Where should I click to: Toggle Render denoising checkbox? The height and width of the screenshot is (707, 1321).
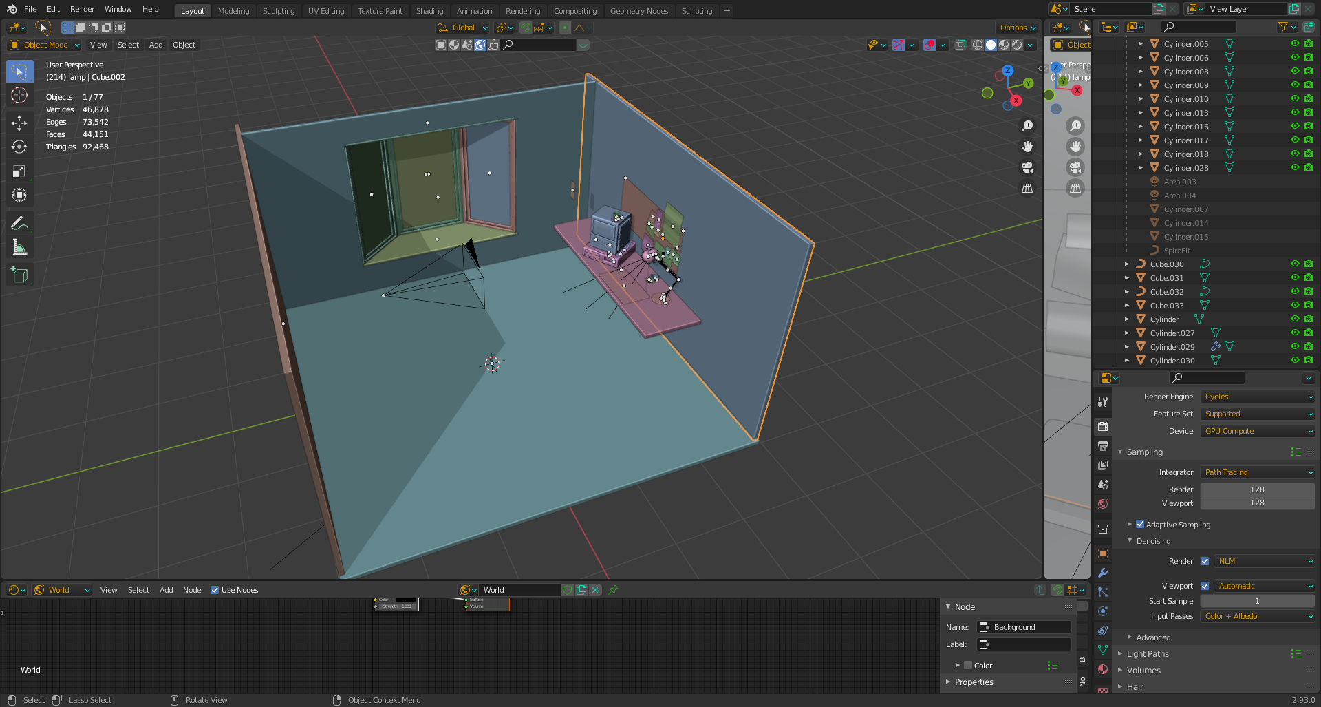point(1205,561)
